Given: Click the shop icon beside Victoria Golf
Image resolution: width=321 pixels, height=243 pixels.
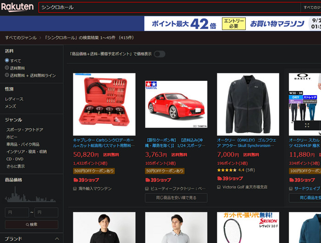Looking at the screenshot, I should (219, 187).
